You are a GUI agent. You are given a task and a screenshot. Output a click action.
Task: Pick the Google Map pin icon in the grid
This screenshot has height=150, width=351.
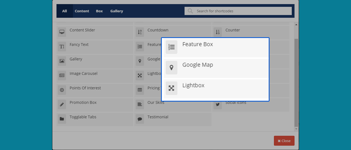(140, 61)
